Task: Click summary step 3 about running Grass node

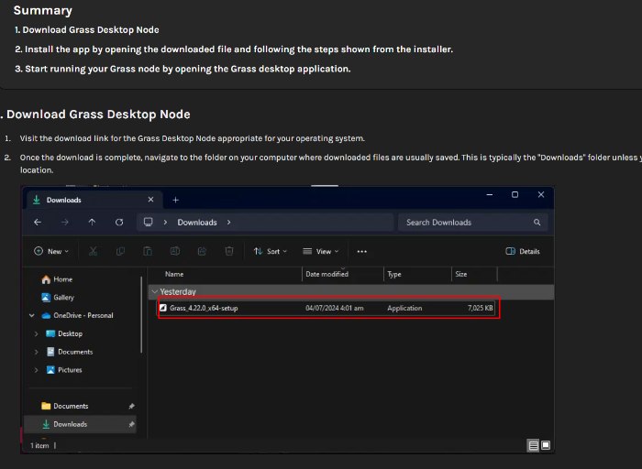Action: coord(183,69)
